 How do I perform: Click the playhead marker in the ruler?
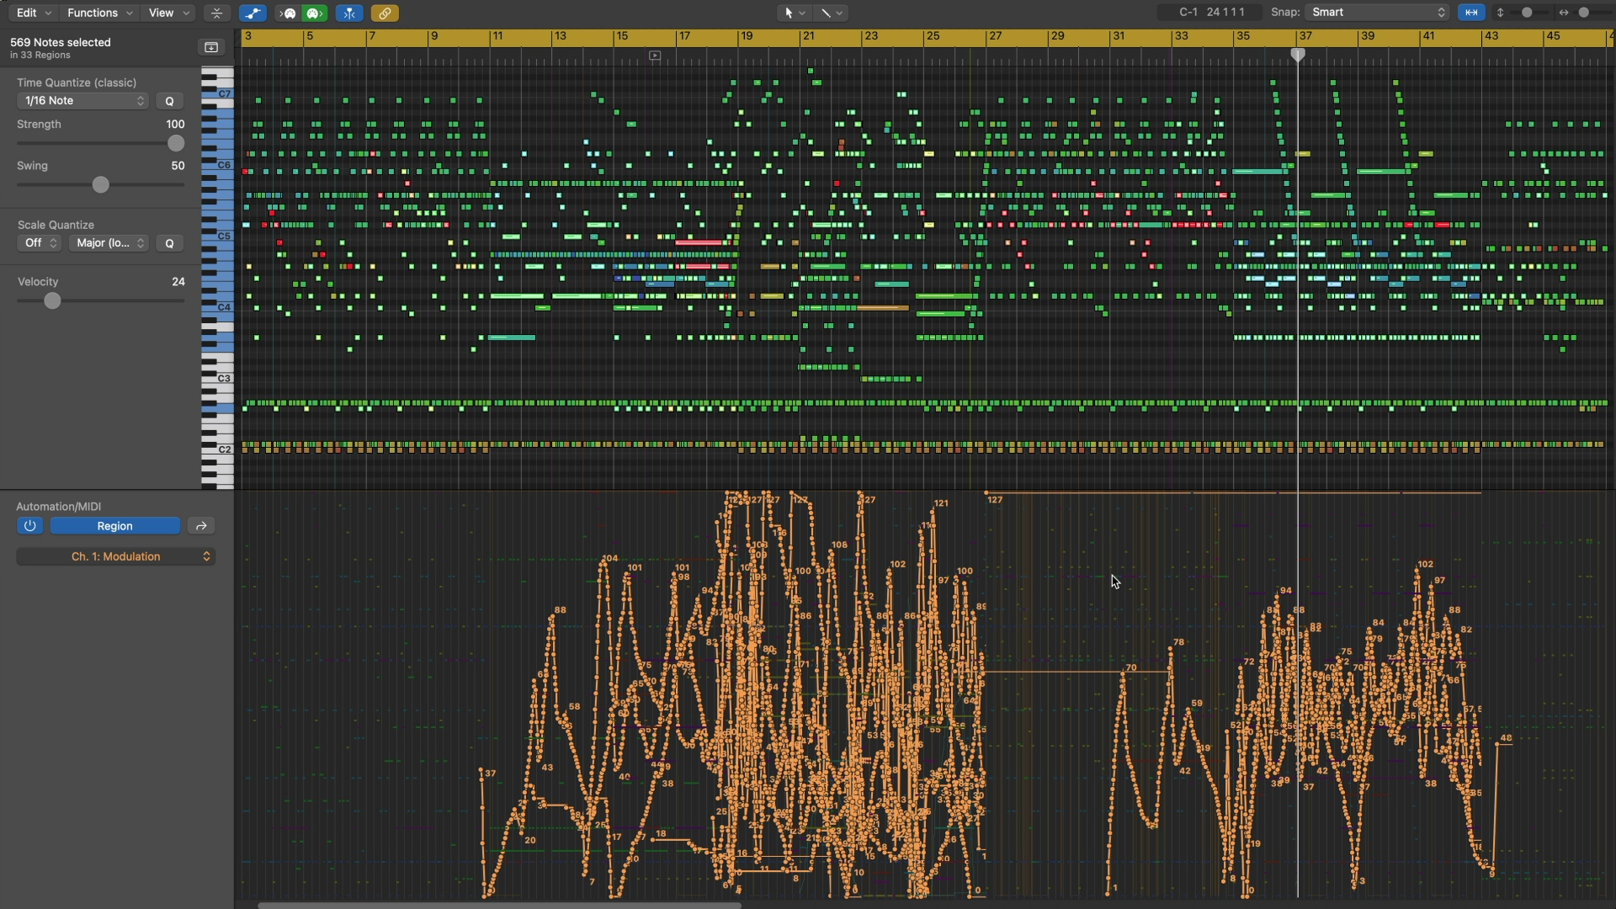[x=1298, y=55]
